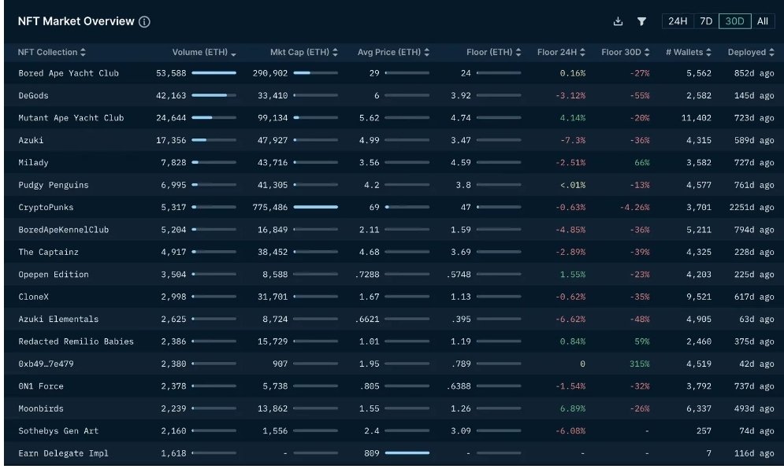Click Pudgy Penguins <.01% Floor 24H
This screenshot has height=469, width=784.
pos(573,185)
